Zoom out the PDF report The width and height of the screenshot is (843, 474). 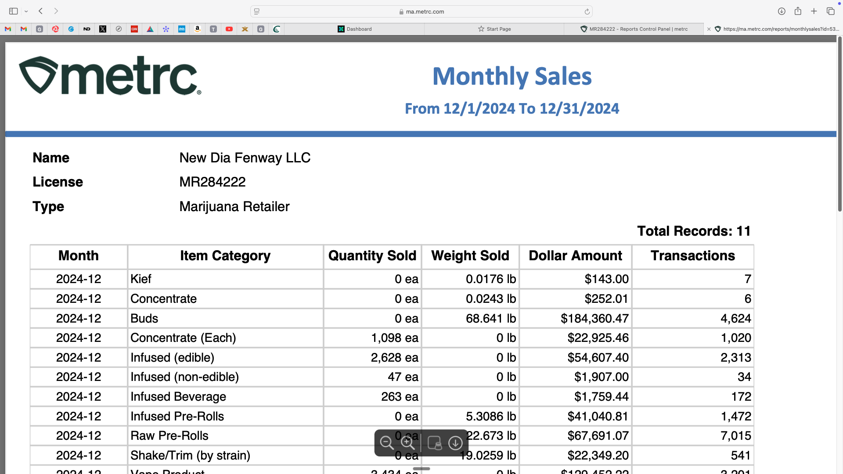[x=386, y=443]
